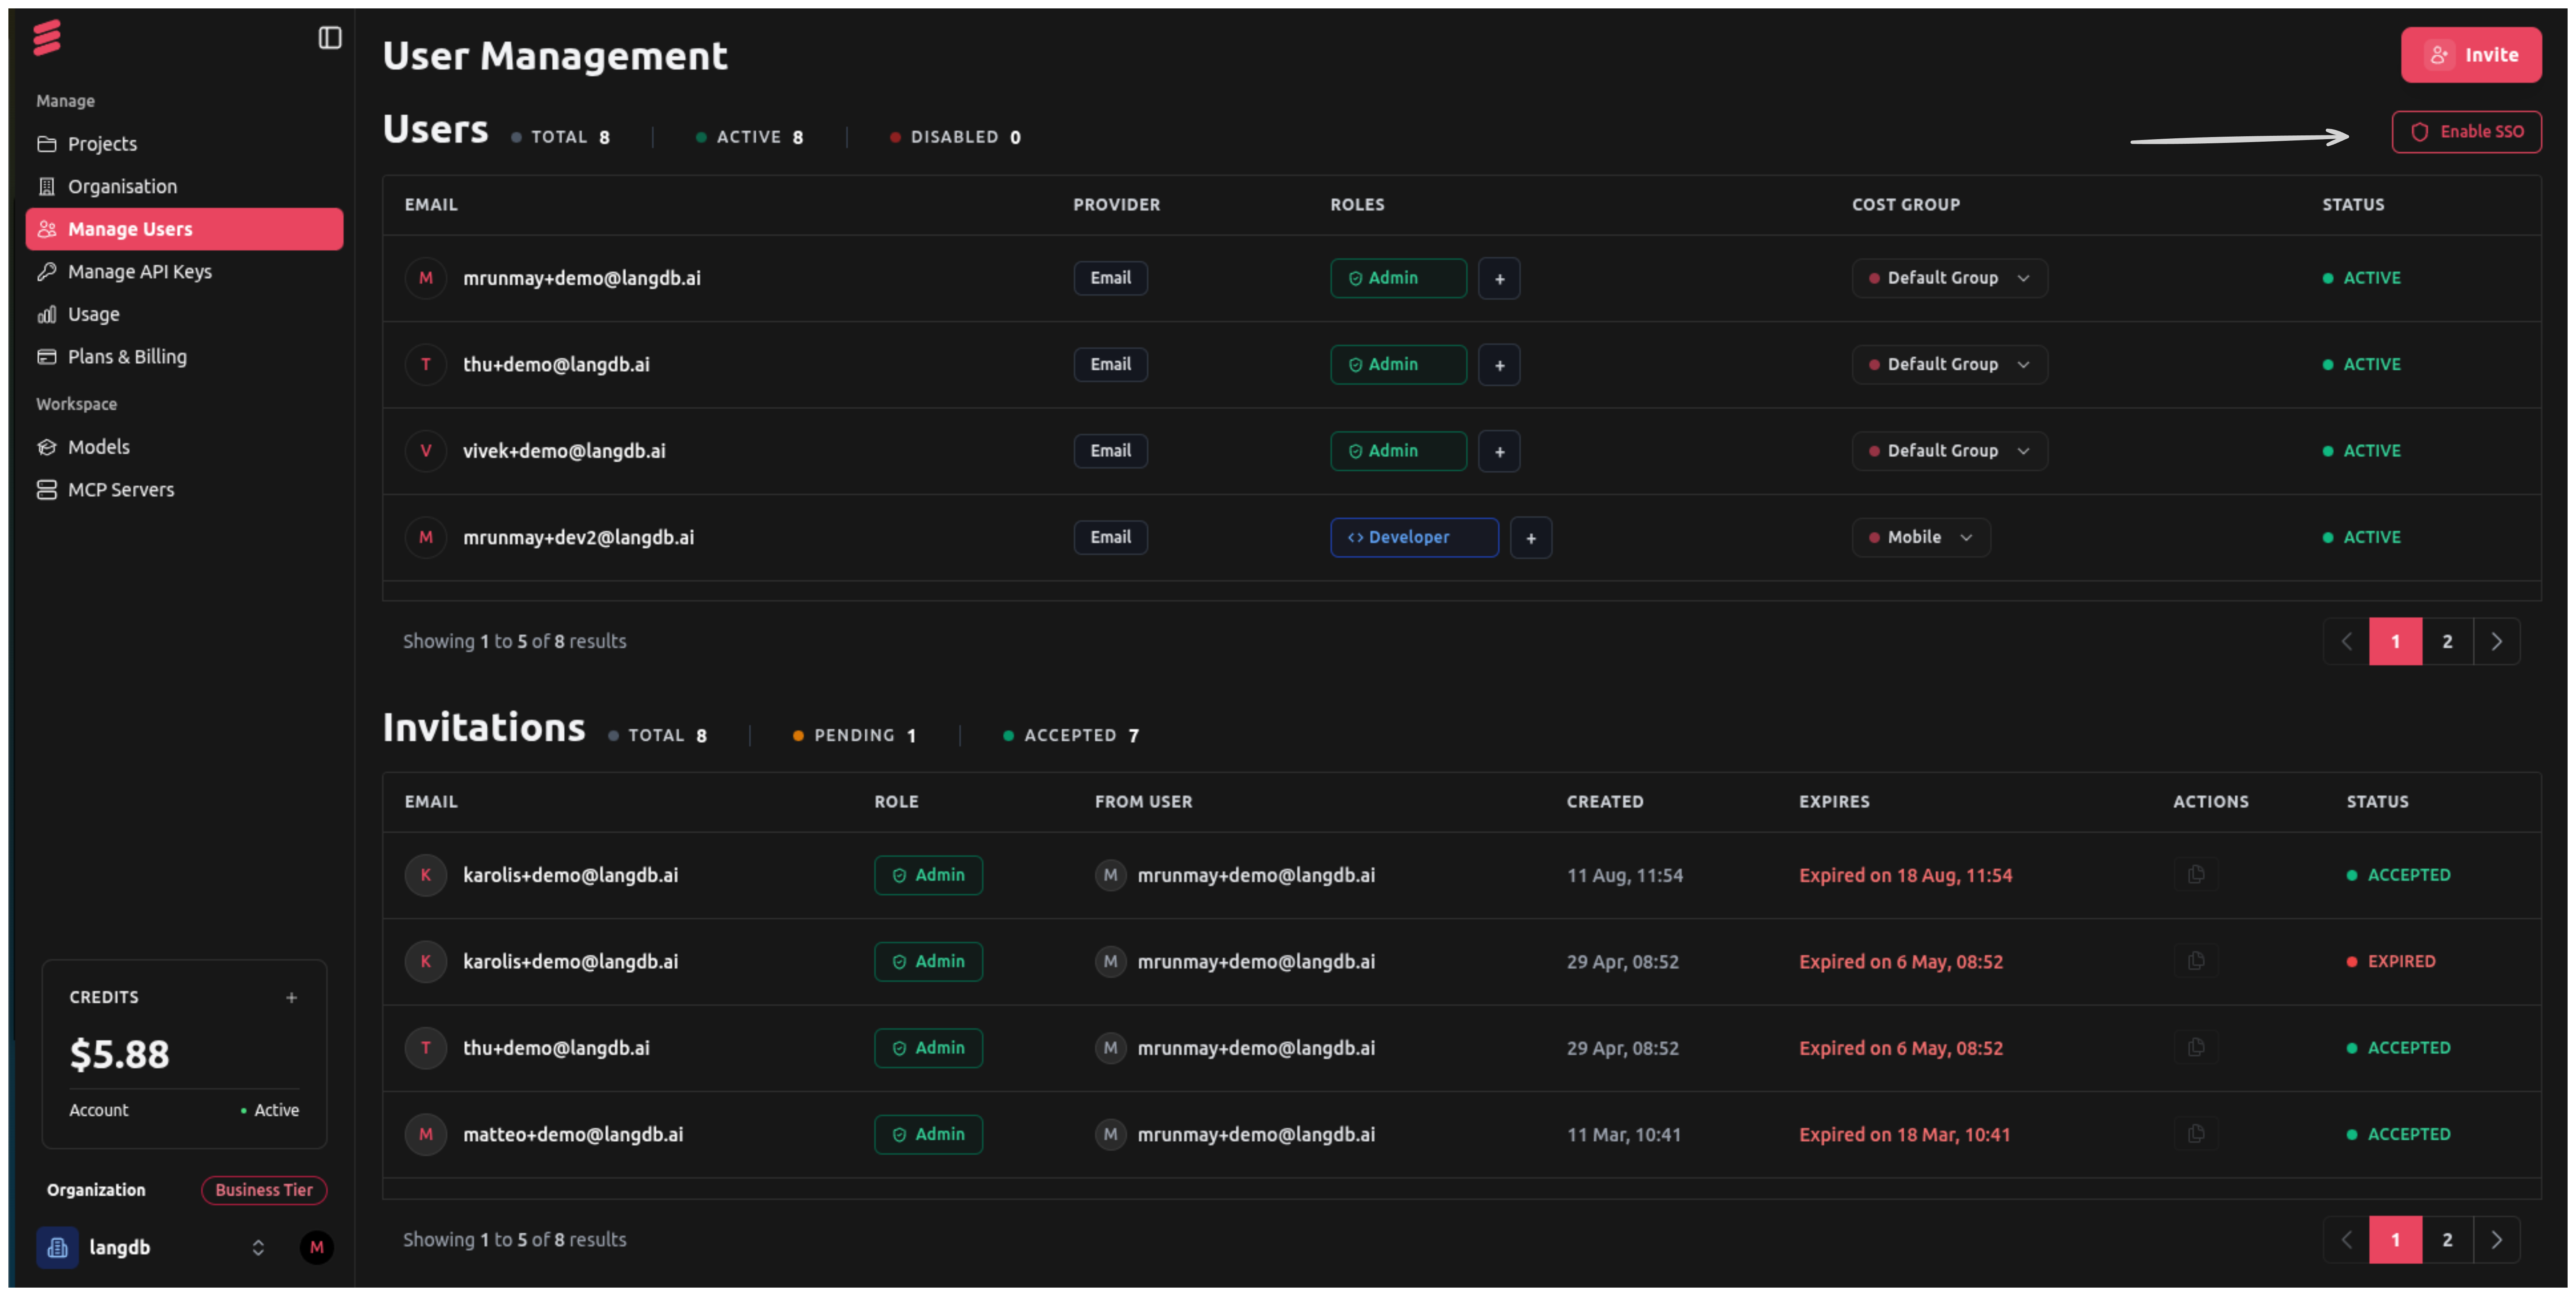
Task: Click Enable SSO button
Action: [x=2466, y=132]
